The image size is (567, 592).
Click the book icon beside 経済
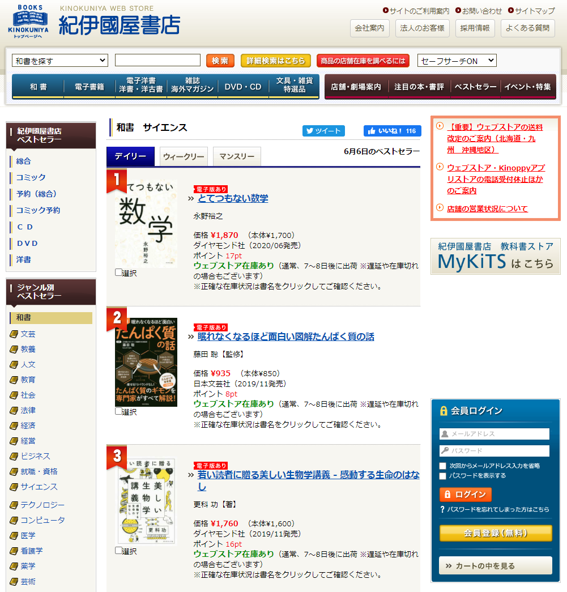[x=14, y=426]
